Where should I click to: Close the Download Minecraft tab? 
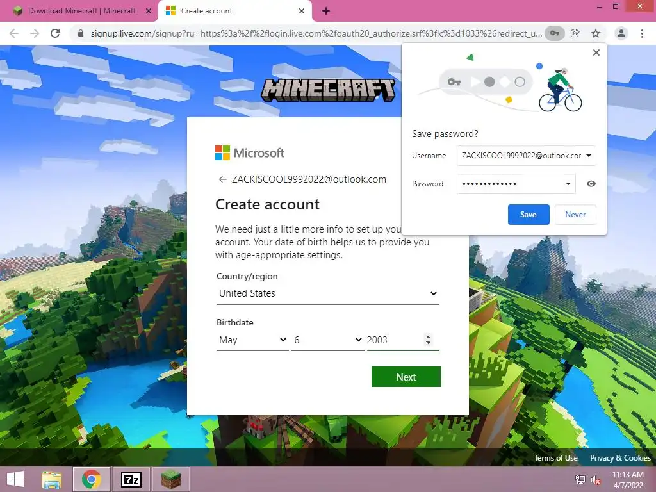tap(149, 11)
